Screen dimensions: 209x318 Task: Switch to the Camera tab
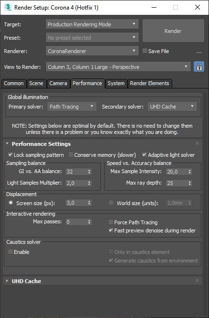(x=58, y=83)
